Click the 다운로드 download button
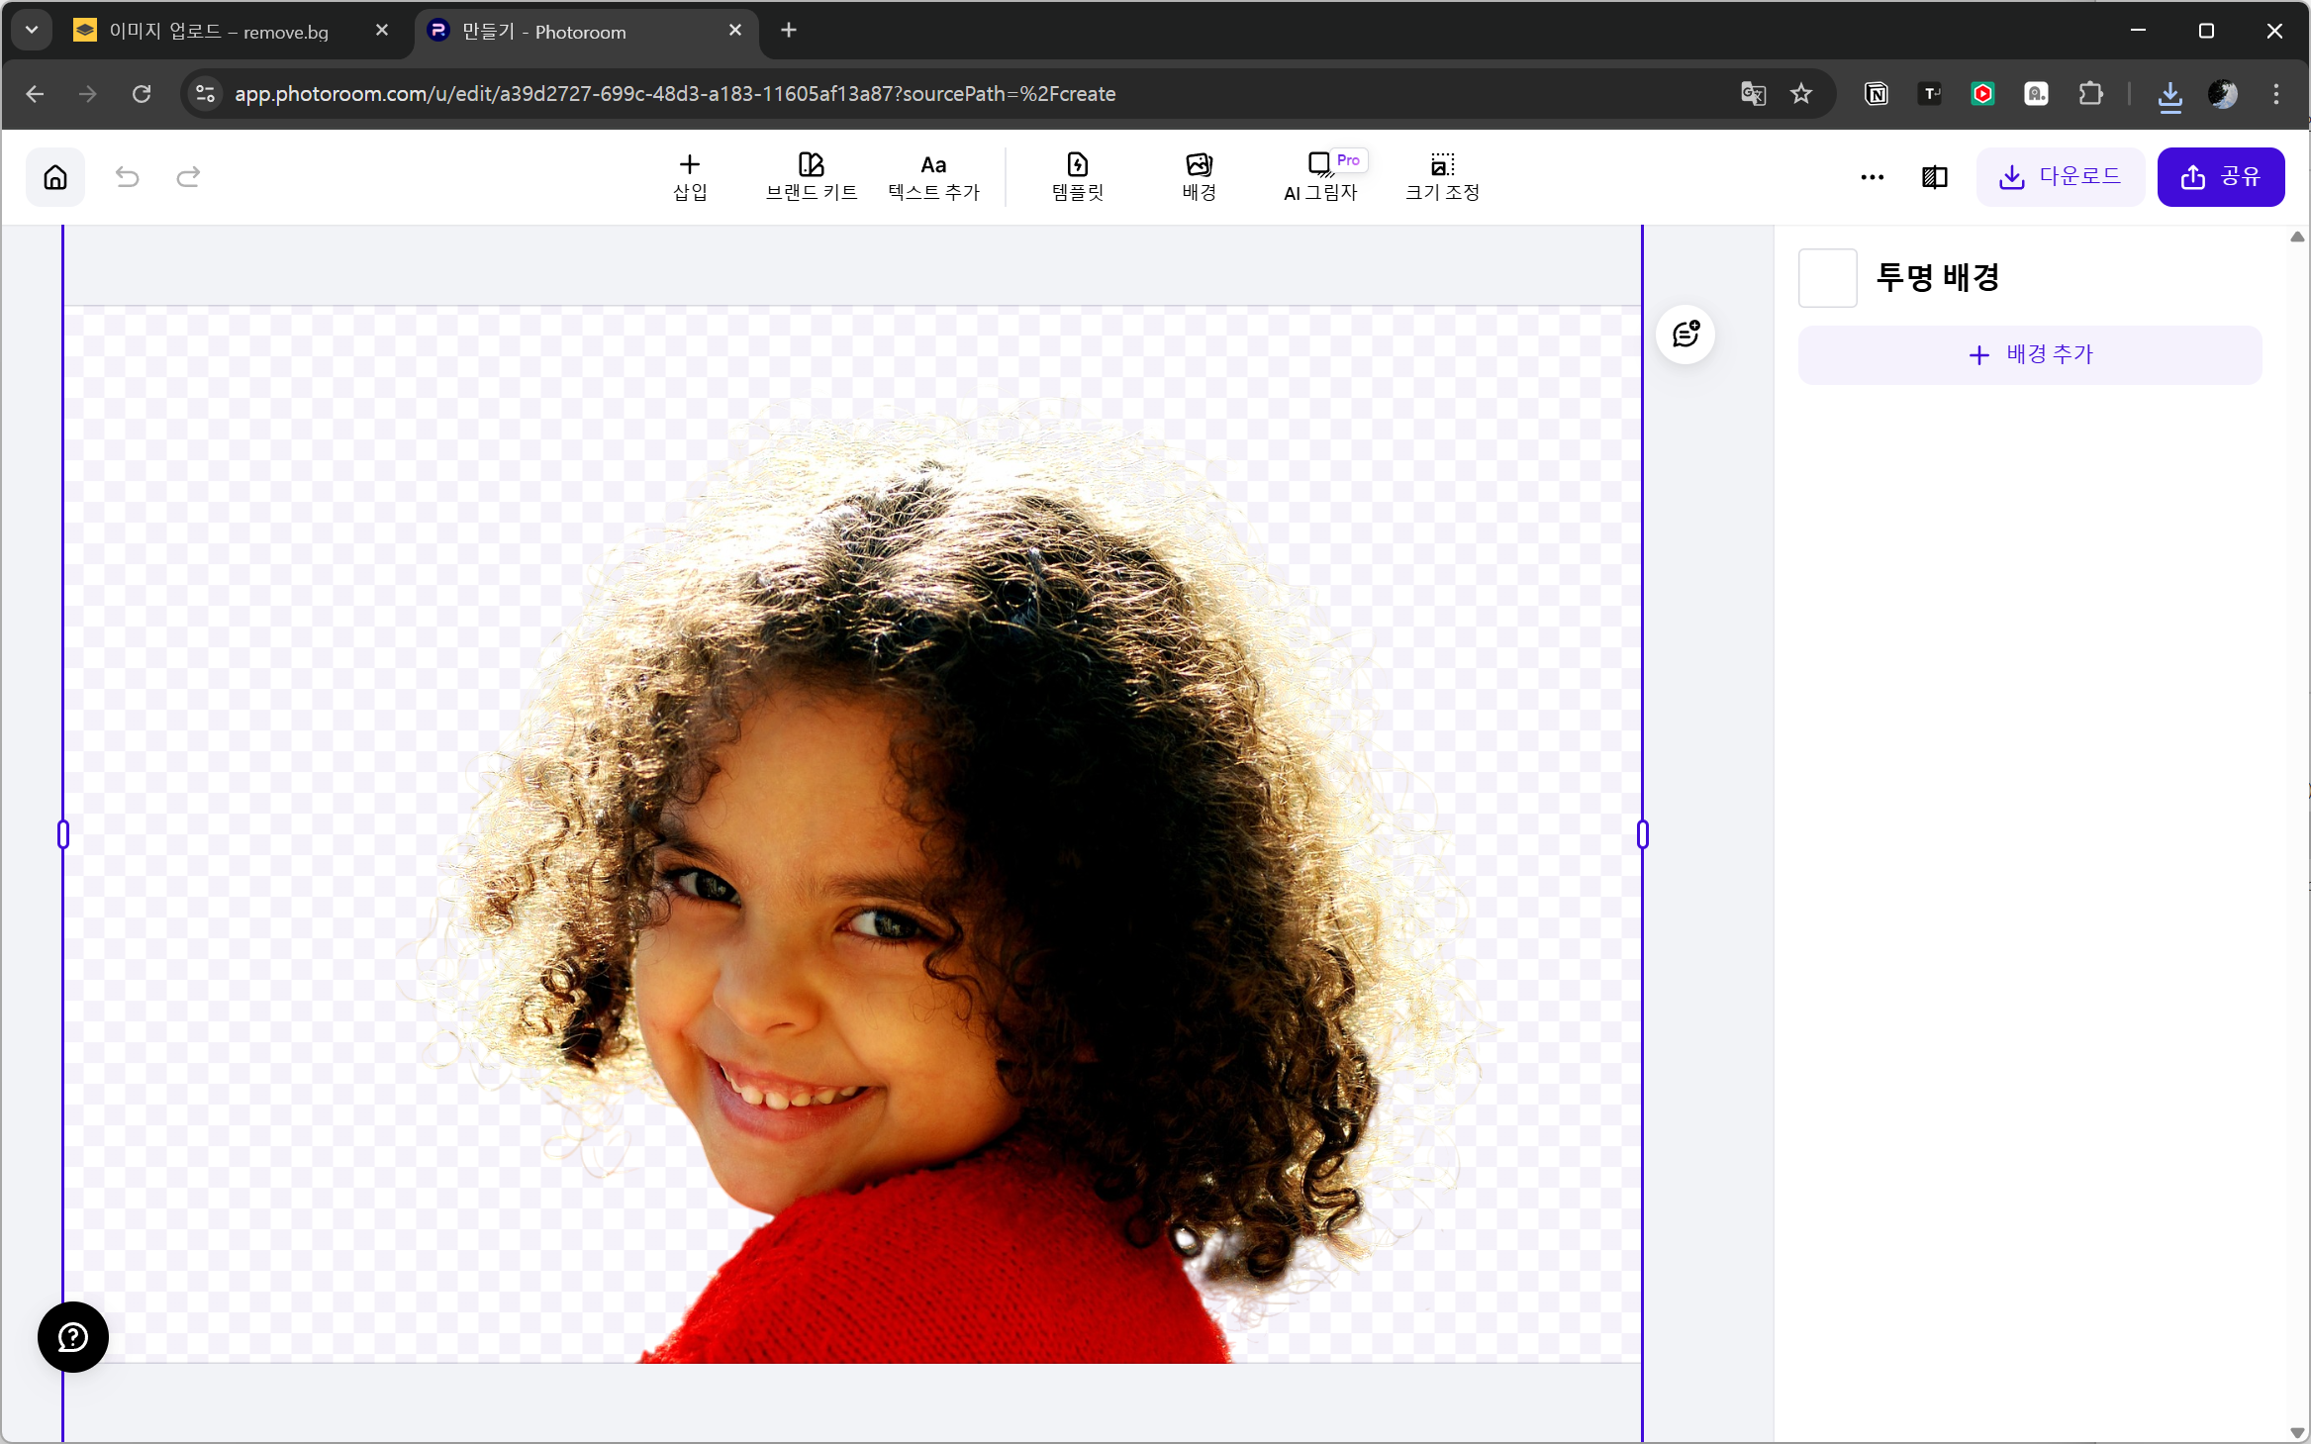The image size is (2311, 1444). tap(2060, 177)
